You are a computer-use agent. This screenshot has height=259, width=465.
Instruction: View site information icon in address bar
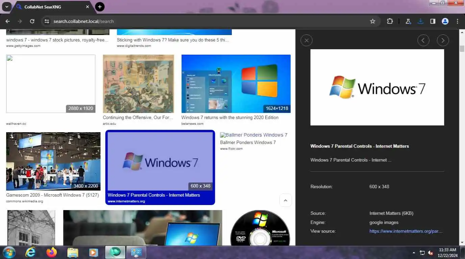coord(47,21)
